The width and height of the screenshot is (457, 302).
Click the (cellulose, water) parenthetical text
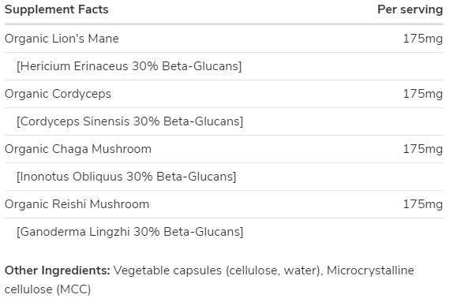pos(274,270)
